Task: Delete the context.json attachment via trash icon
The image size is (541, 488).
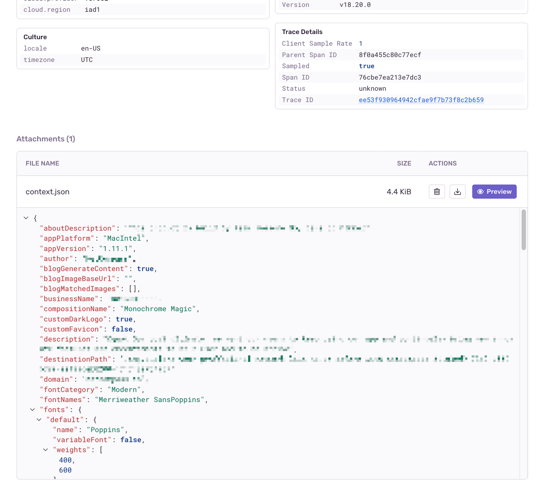Action: (437, 192)
